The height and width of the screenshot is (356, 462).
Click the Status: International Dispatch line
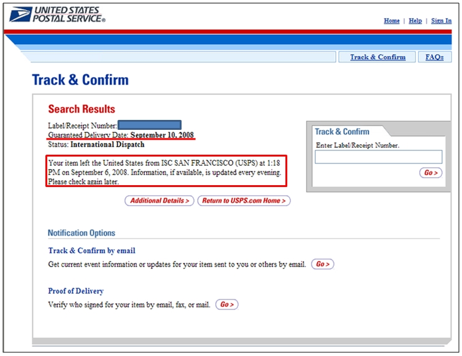(x=96, y=144)
